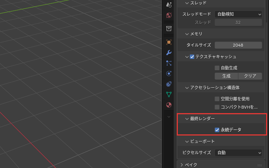This screenshot has height=168, width=269.
Task: Show more property tabs via down chevron
Action: click(x=169, y=117)
